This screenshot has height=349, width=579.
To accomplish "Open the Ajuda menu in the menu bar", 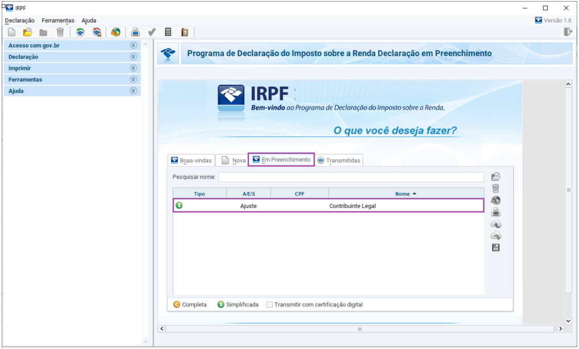I will (89, 20).
